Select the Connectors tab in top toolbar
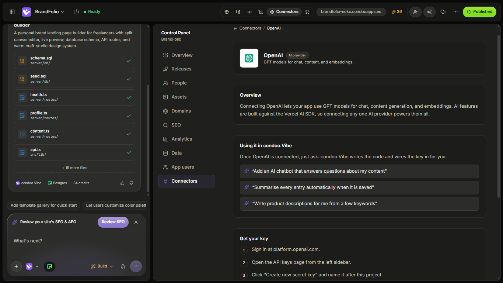The height and width of the screenshot is (283, 503). tap(284, 12)
